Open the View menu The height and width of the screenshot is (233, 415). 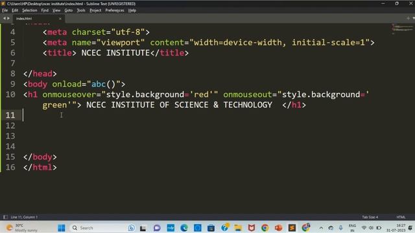[56, 10]
